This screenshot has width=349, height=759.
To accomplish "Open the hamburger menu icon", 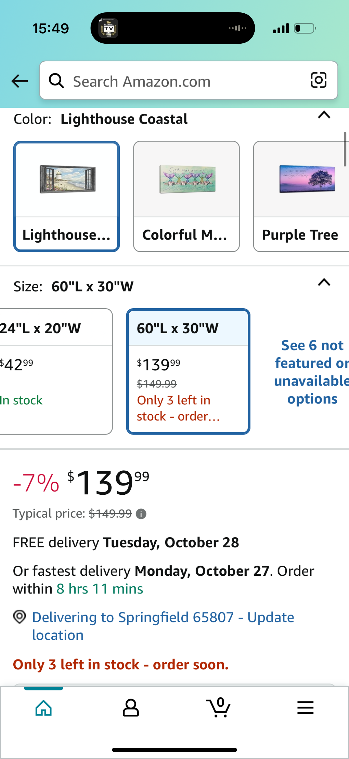I will click(x=305, y=707).
